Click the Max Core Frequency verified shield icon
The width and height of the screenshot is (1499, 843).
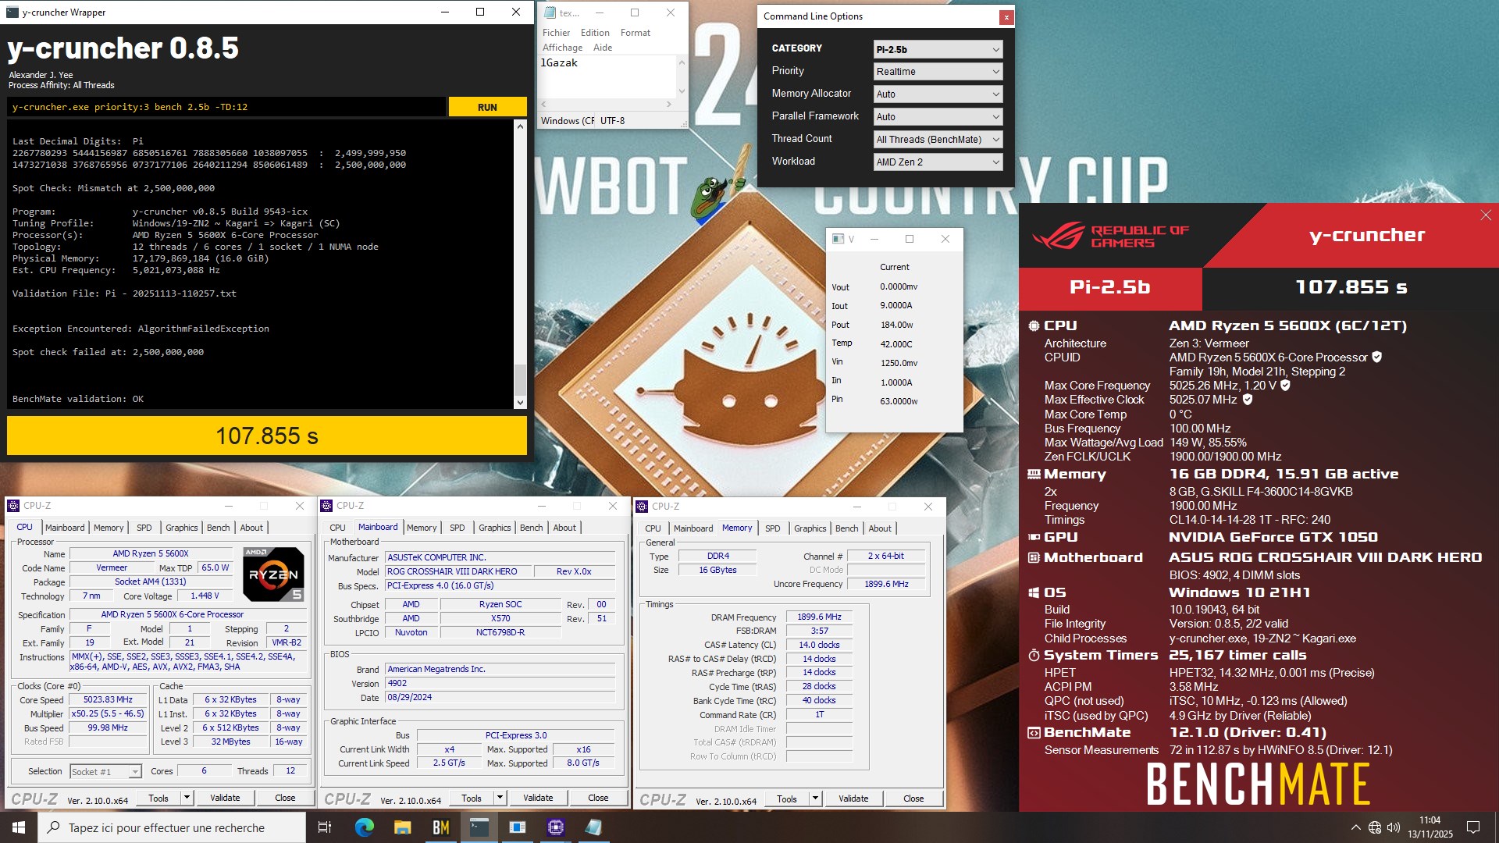point(1285,385)
